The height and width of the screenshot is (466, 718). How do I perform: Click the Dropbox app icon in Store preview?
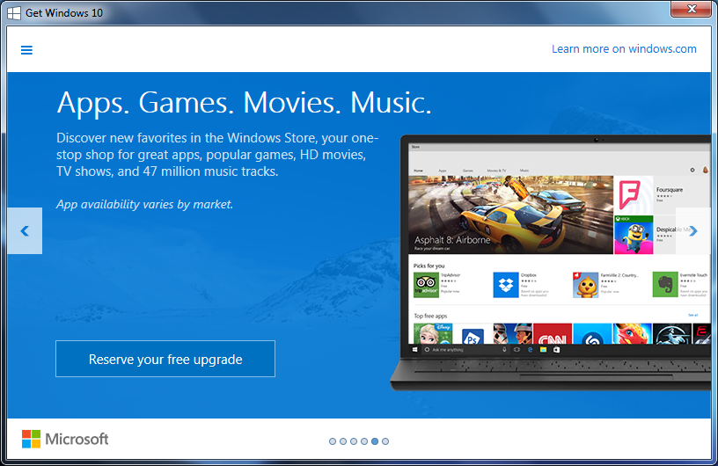(506, 285)
